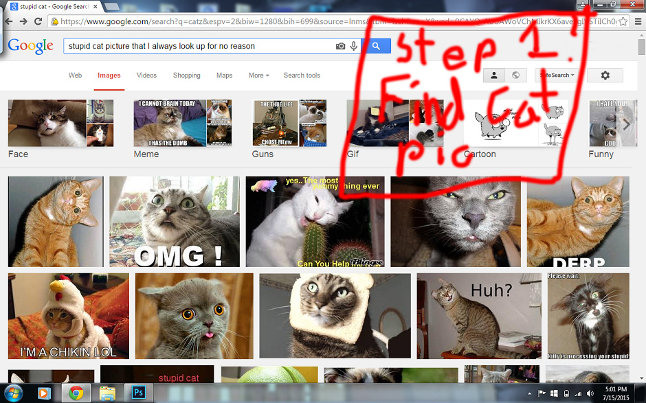This screenshot has height=403, width=646.
Task: Switch to the Videos tab
Action: coord(146,76)
